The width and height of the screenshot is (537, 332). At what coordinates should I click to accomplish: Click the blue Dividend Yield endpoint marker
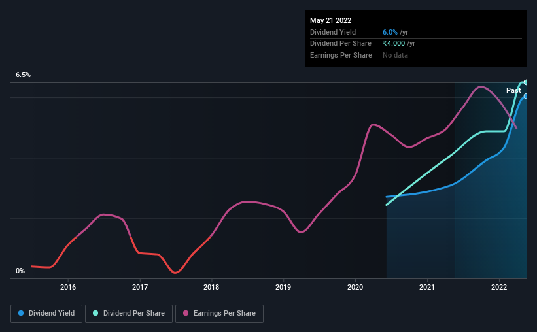[x=525, y=97]
